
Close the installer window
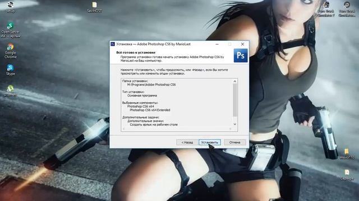point(242,44)
